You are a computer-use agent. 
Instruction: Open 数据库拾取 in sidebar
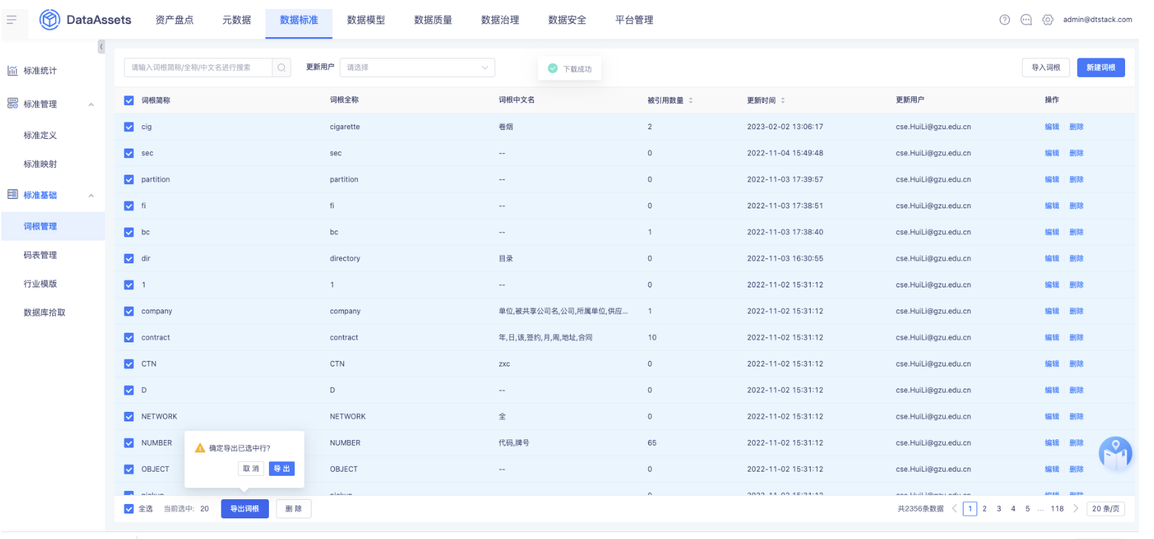click(45, 313)
